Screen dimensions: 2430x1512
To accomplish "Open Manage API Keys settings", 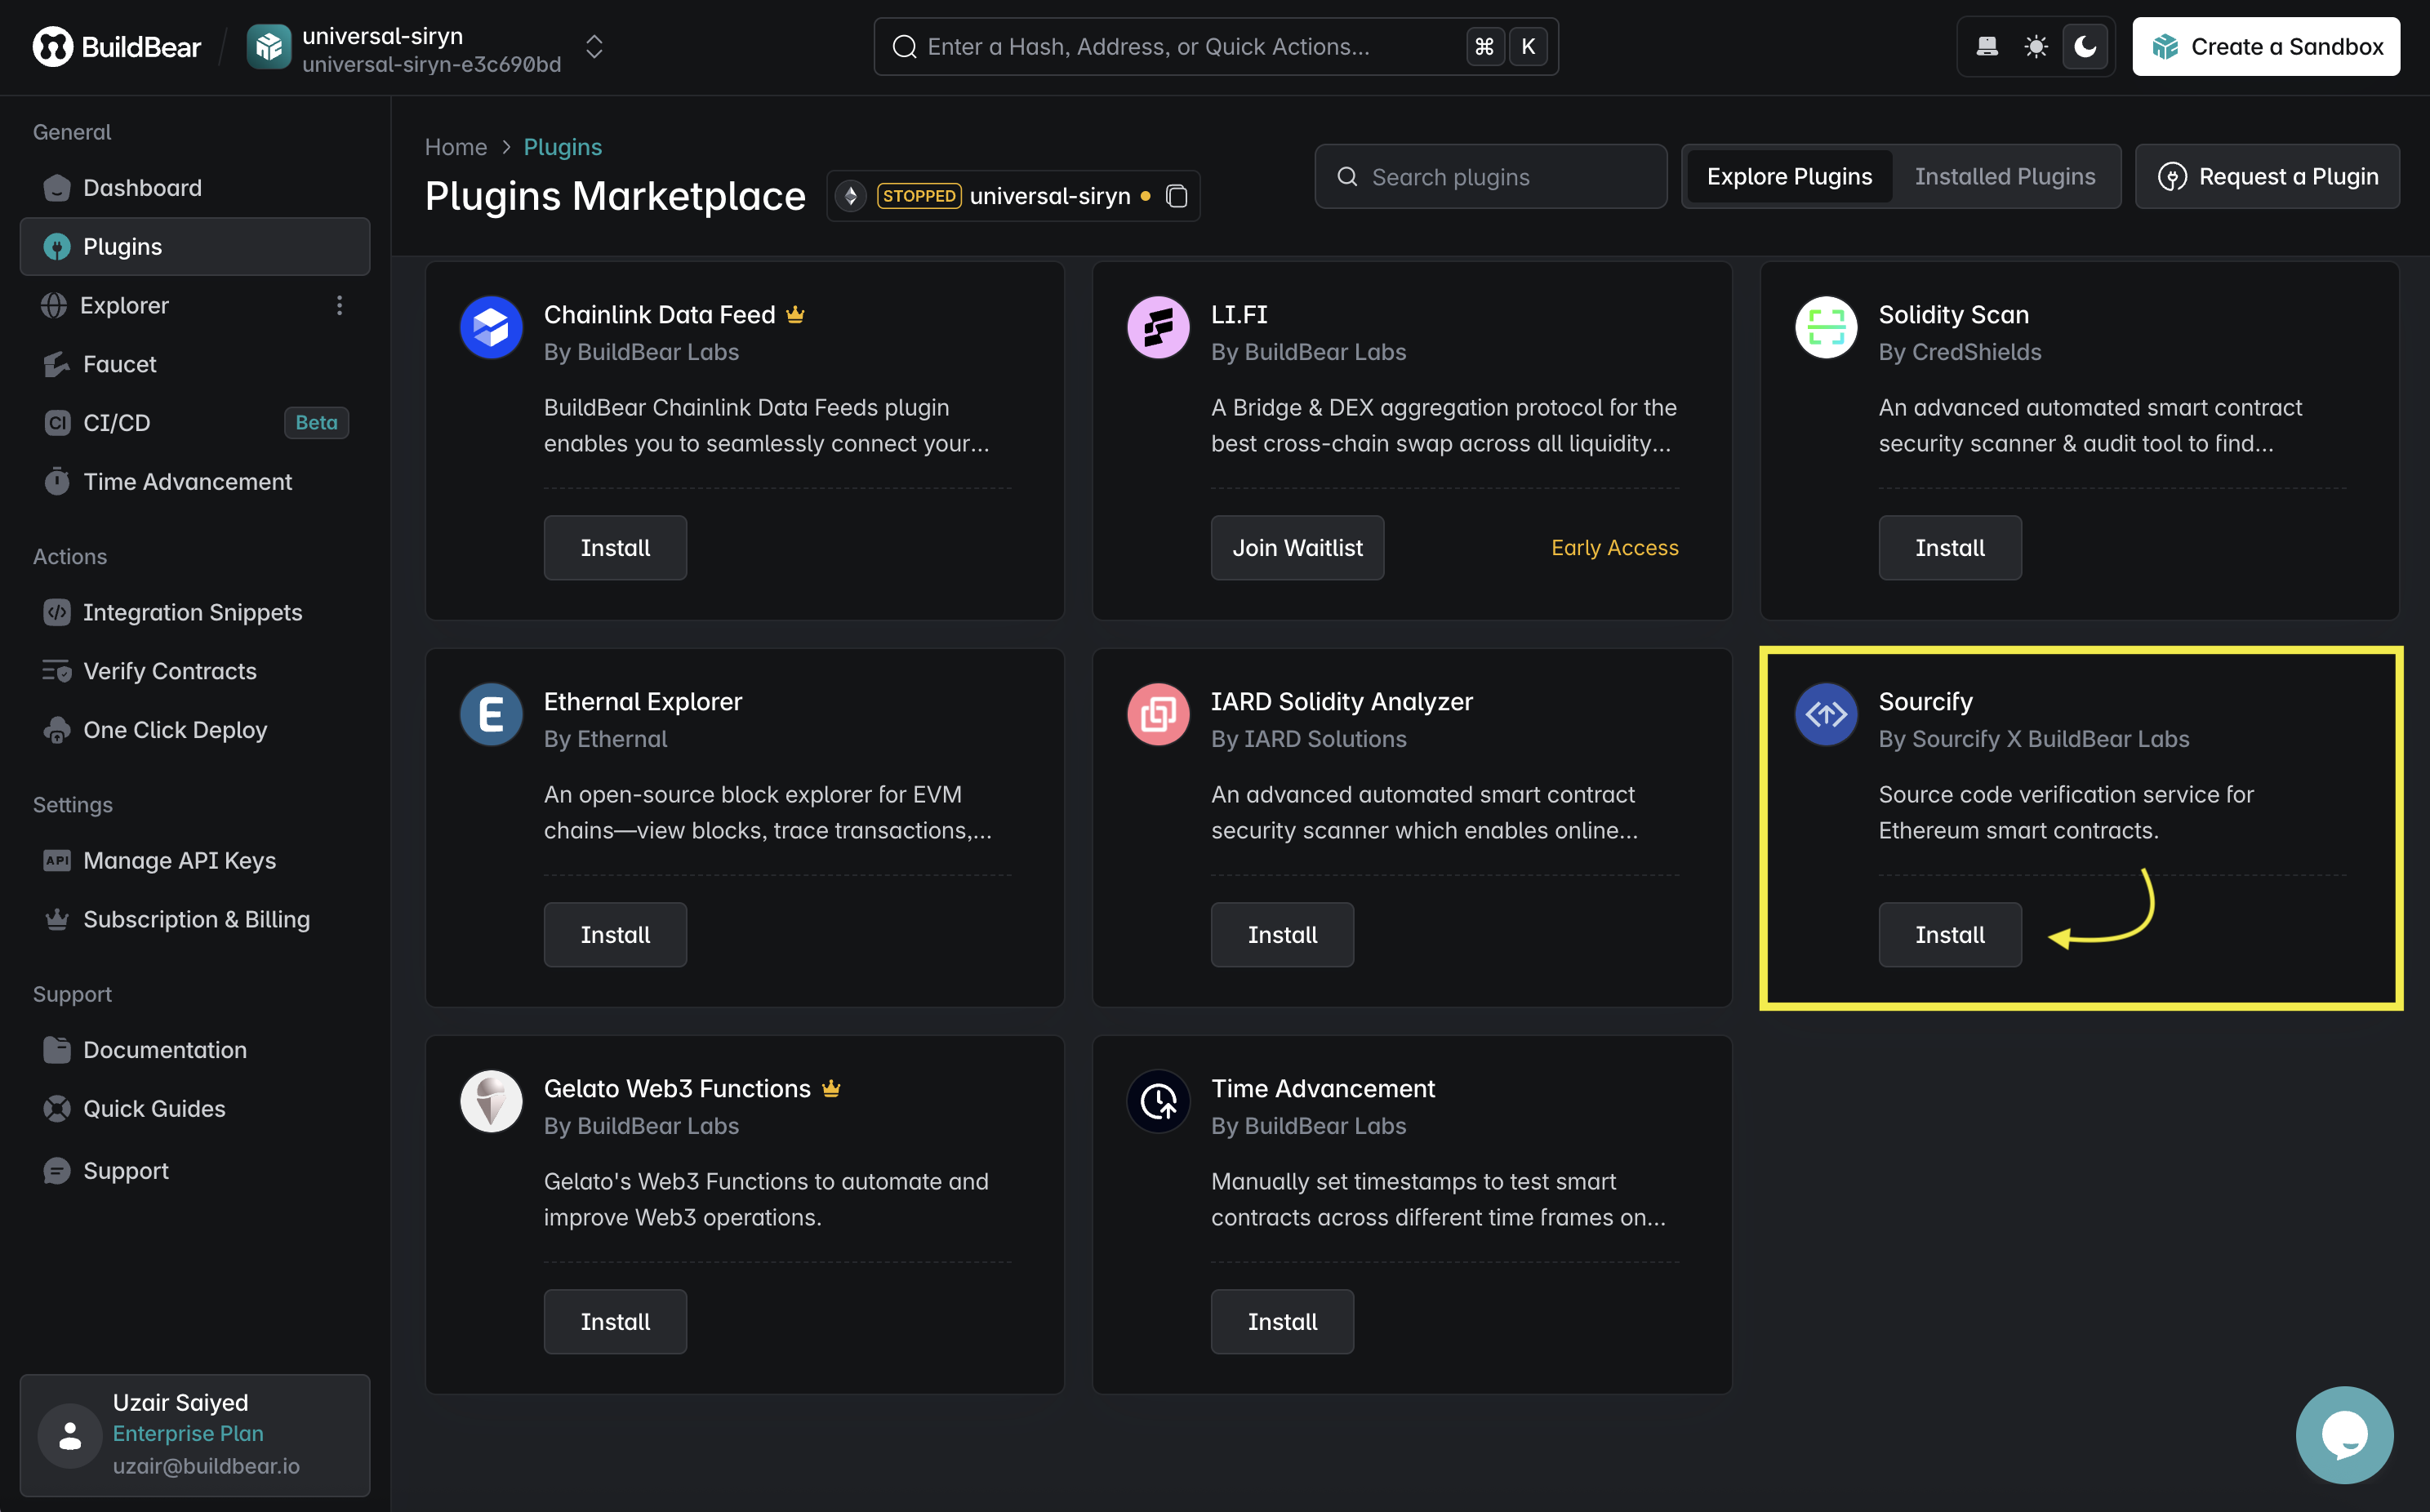I will [x=195, y=860].
